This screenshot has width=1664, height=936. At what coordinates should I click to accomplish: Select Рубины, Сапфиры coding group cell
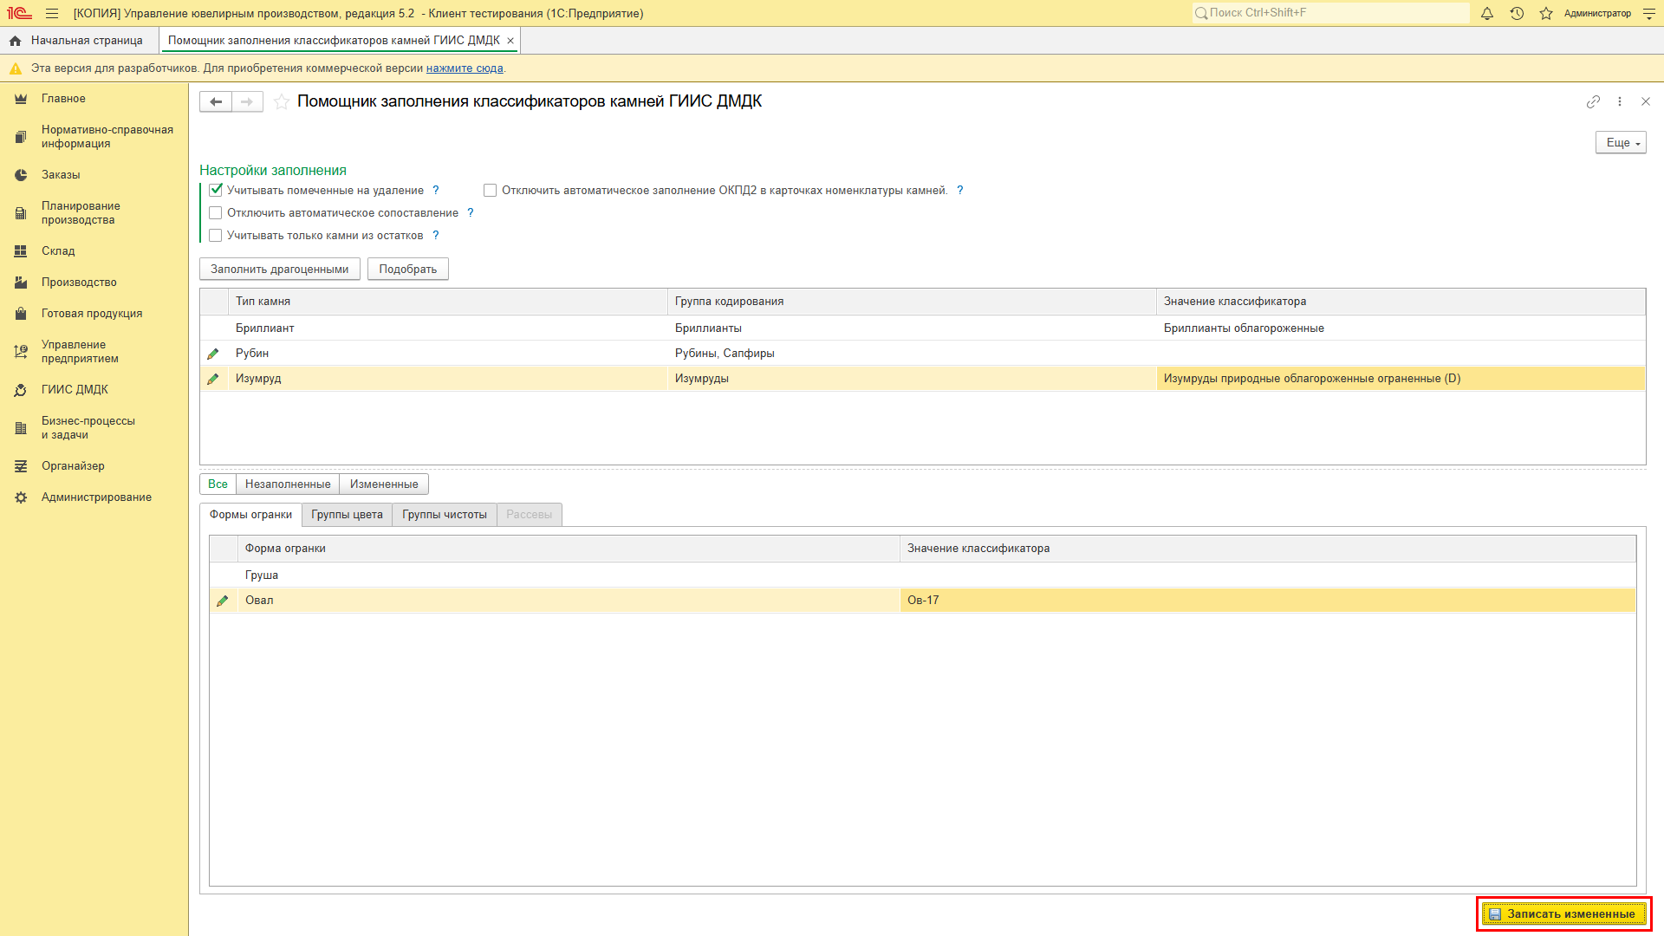click(912, 354)
